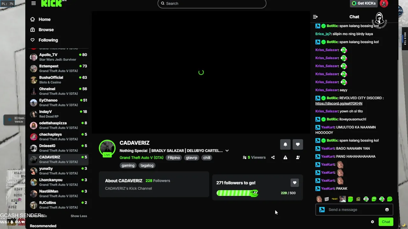
Task: Click Erica_jq7 username in chat
Action: (x=323, y=34)
